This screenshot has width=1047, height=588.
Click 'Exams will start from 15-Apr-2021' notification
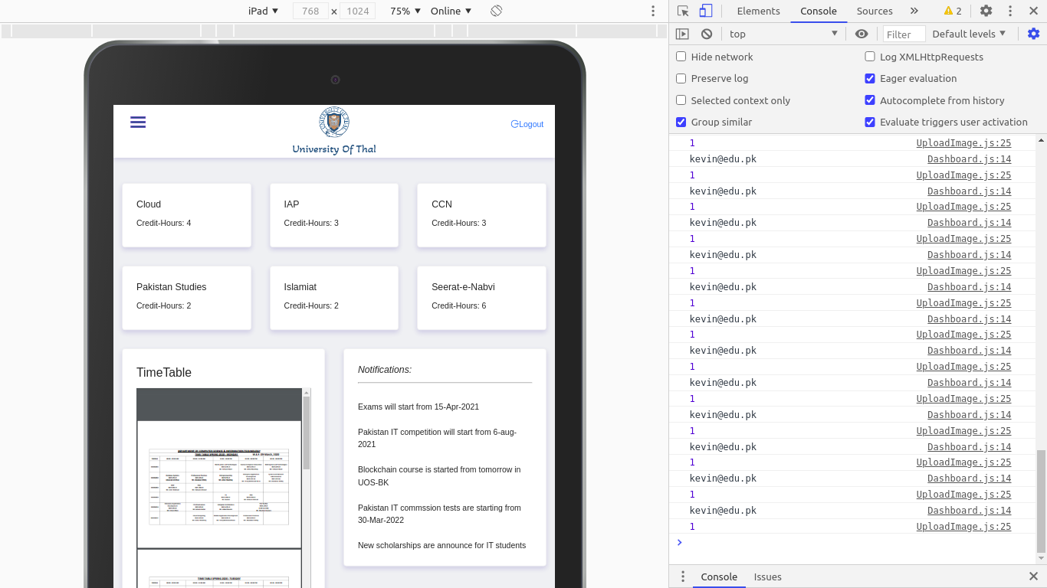tap(418, 407)
